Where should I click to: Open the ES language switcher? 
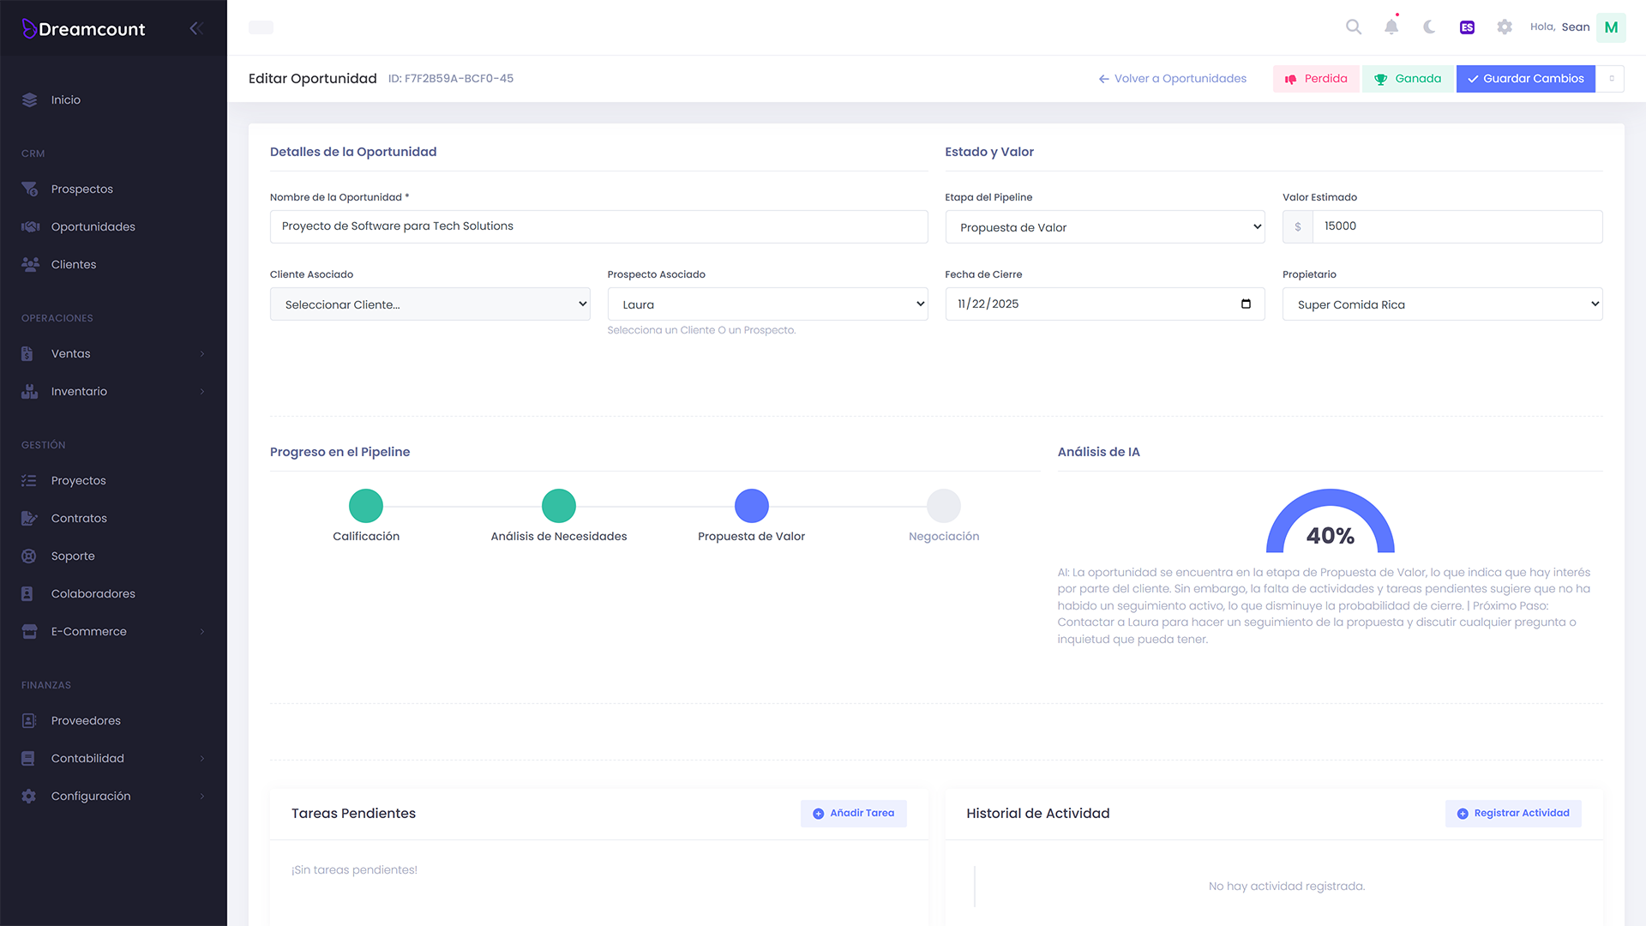pos(1467,27)
